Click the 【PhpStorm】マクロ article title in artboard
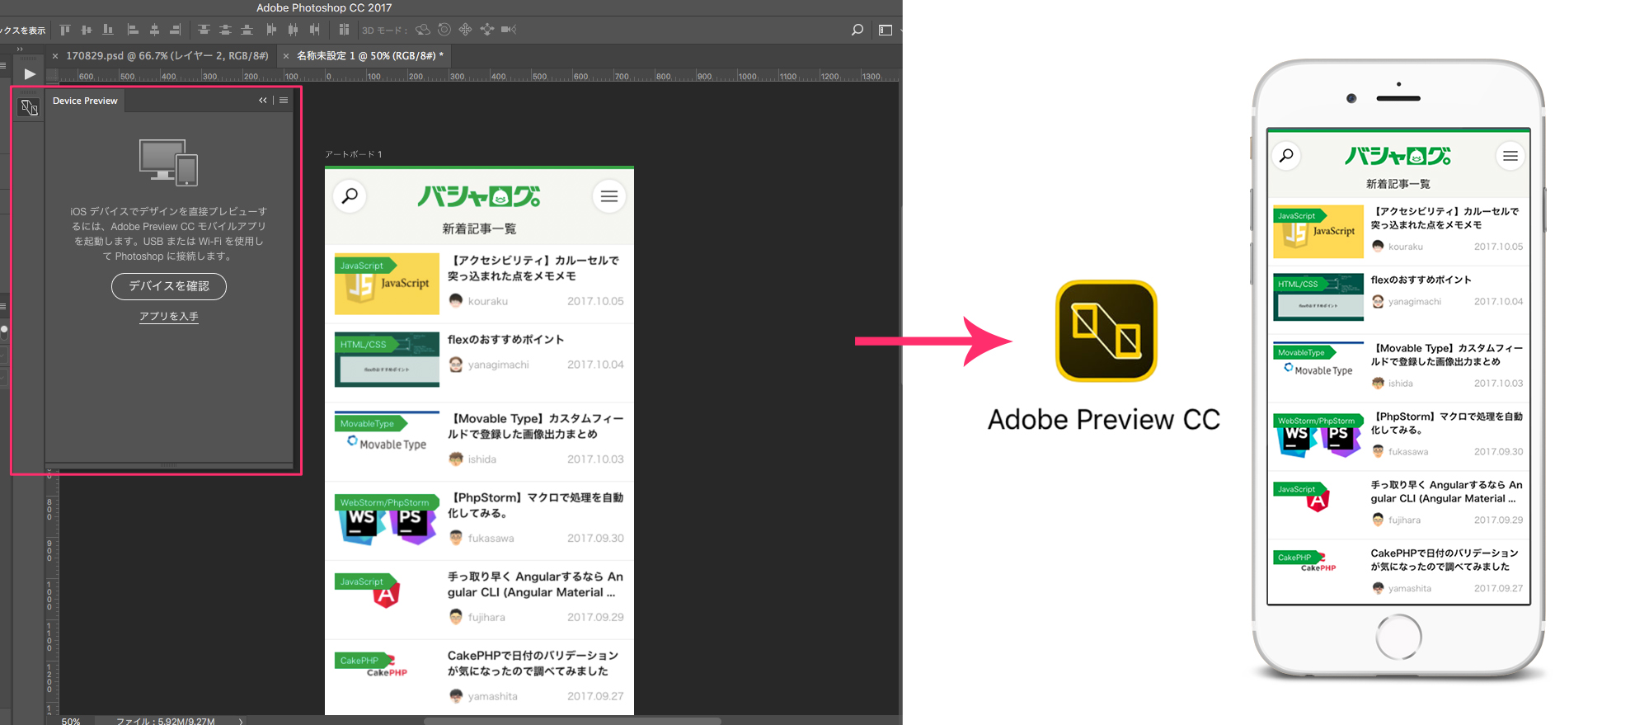Image resolution: width=1649 pixels, height=725 pixels. pyautogui.click(x=535, y=506)
